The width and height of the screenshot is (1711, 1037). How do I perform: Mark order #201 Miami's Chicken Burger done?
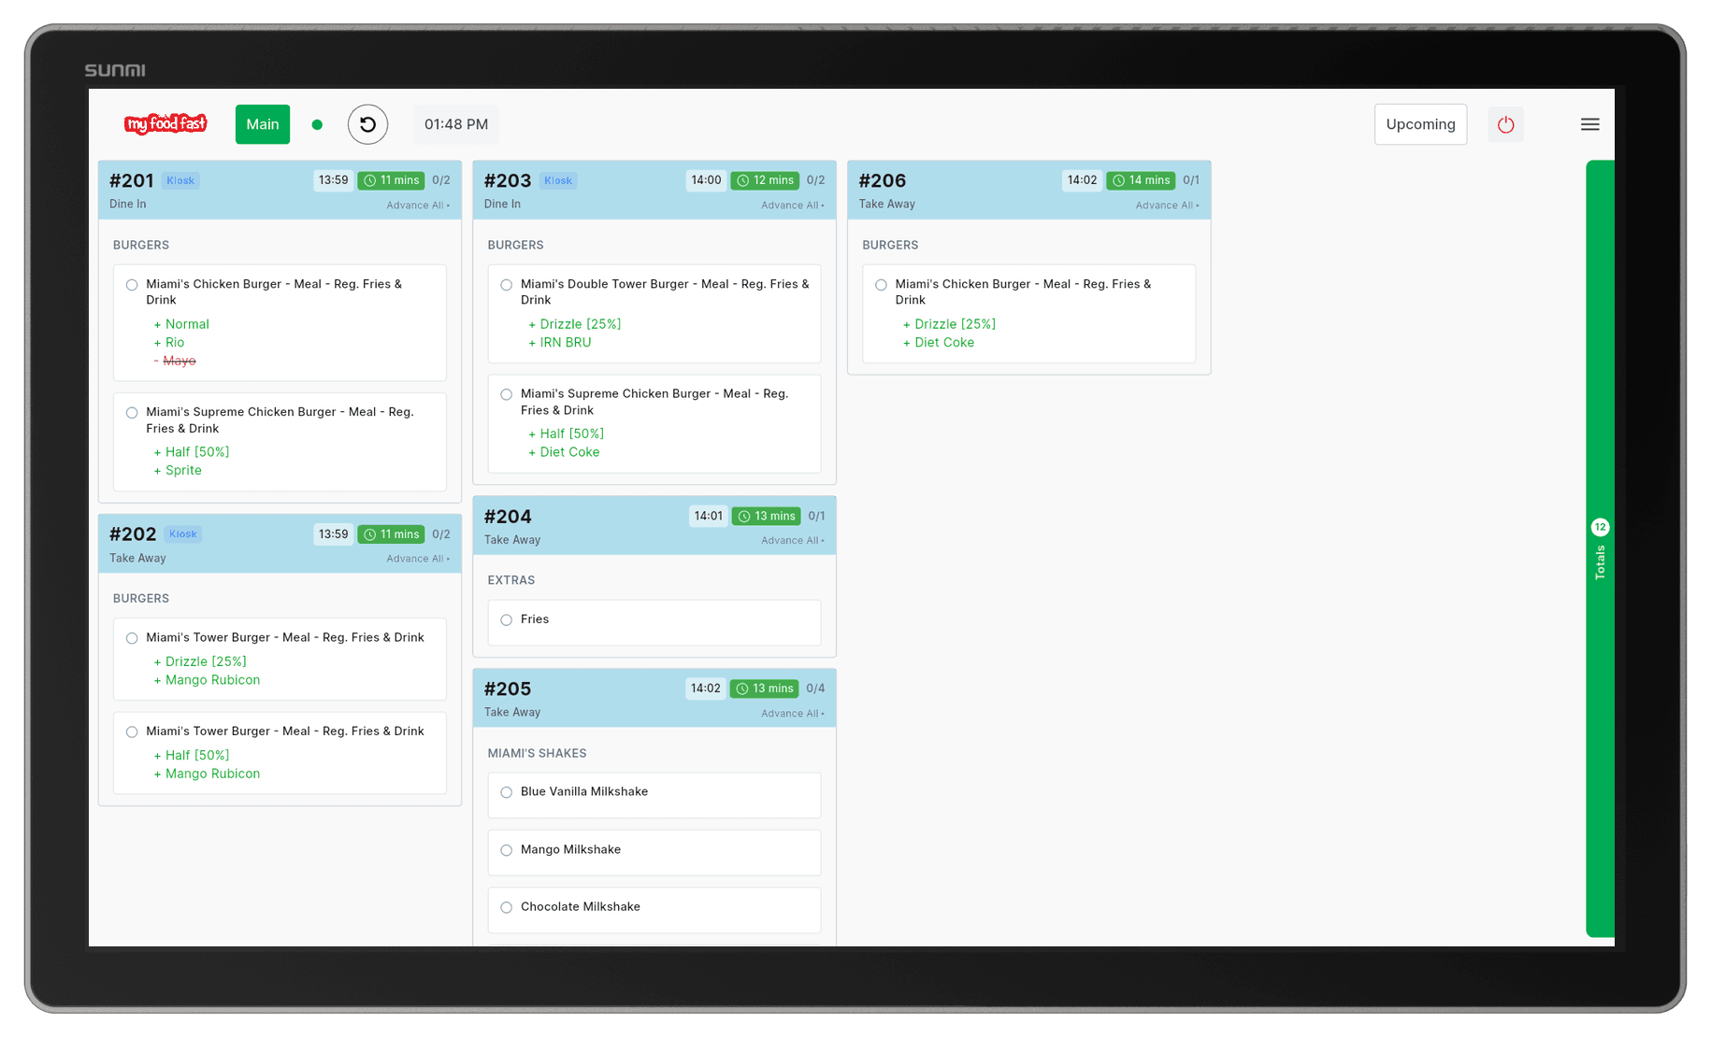(x=132, y=285)
